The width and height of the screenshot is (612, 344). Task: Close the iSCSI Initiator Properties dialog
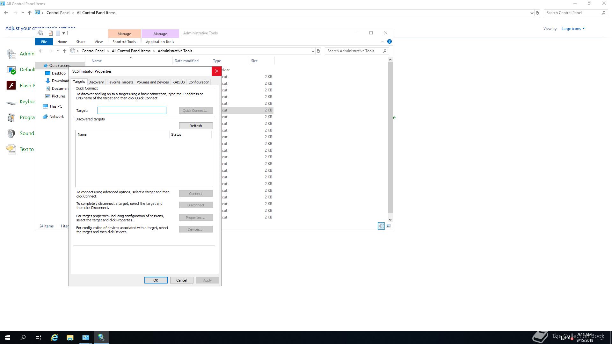[x=217, y=71]
